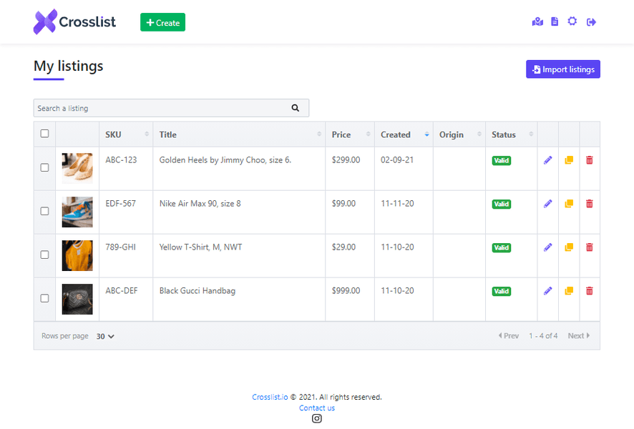This screenshot has height=429, width=634.
Task: Select the checkbox for the Yellow T-Shirt row
Action: [x=44, y=255]
